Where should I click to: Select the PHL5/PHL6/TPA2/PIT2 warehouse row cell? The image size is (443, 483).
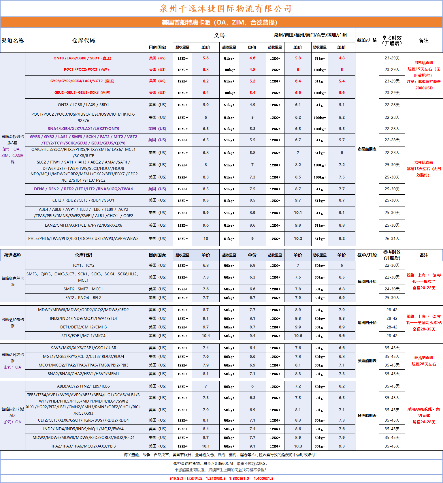coord(83,239)
